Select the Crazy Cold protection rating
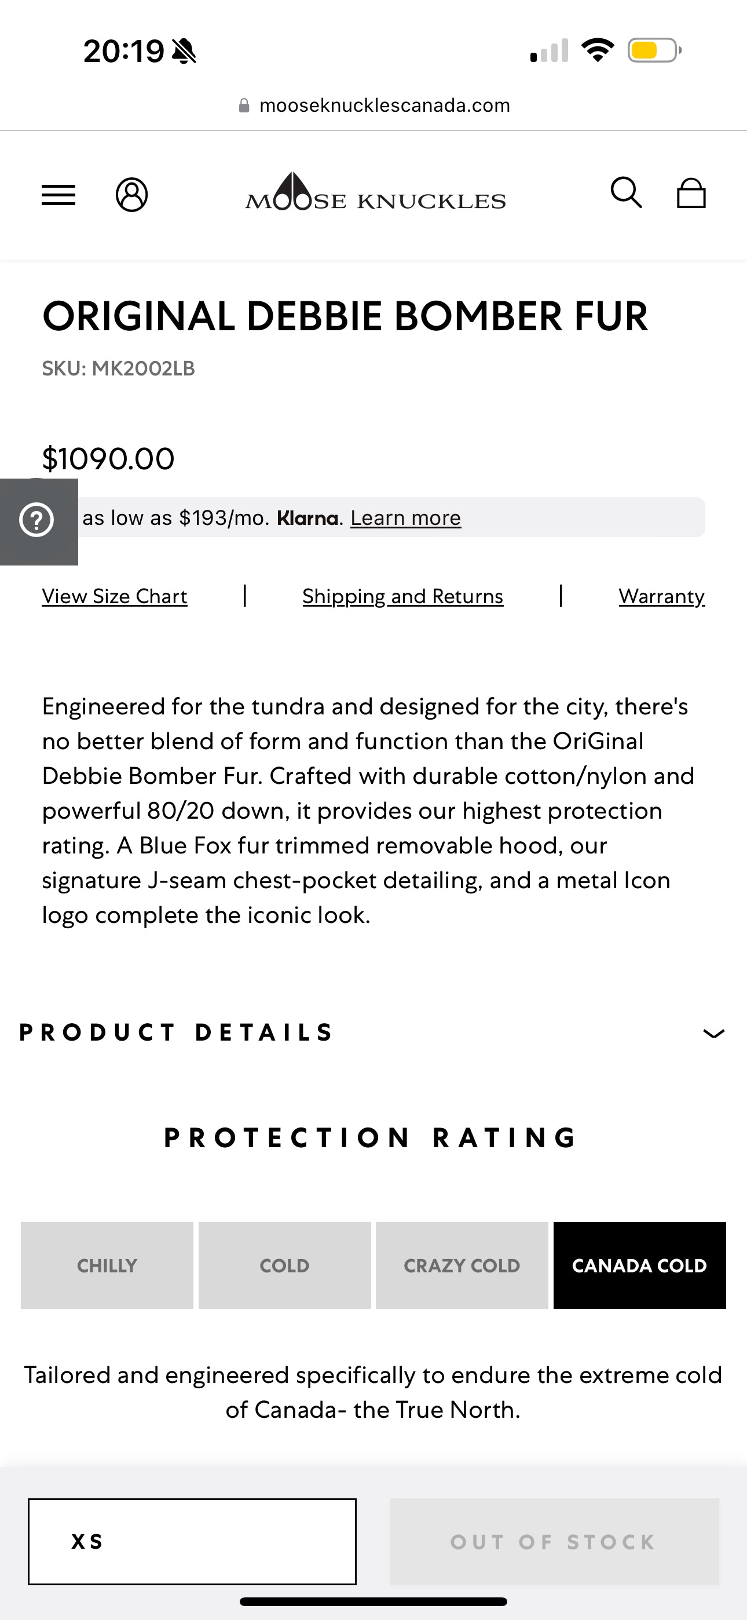 (462, 1265)
